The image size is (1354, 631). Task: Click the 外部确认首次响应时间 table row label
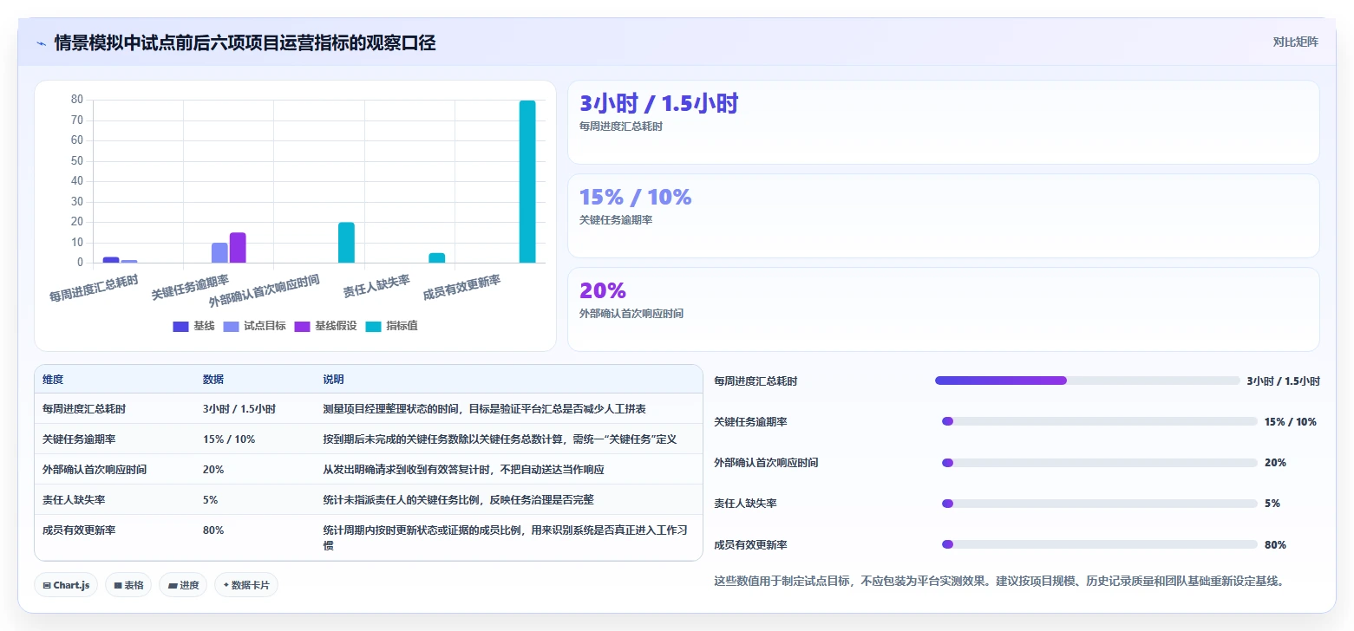coord(94,470)
